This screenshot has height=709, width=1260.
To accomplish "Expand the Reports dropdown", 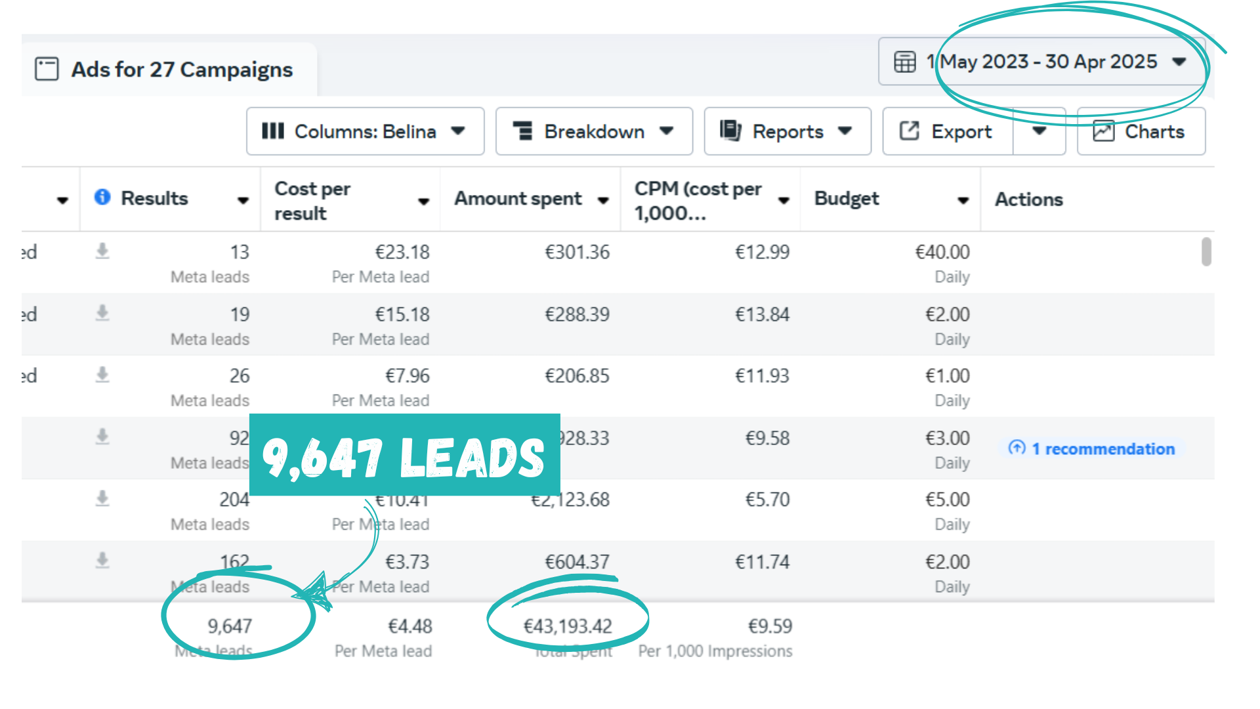I will 787,131.
